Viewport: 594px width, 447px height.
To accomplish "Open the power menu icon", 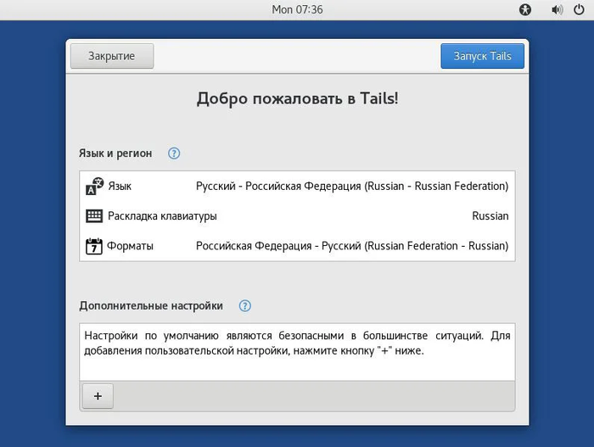I will 579,9.
